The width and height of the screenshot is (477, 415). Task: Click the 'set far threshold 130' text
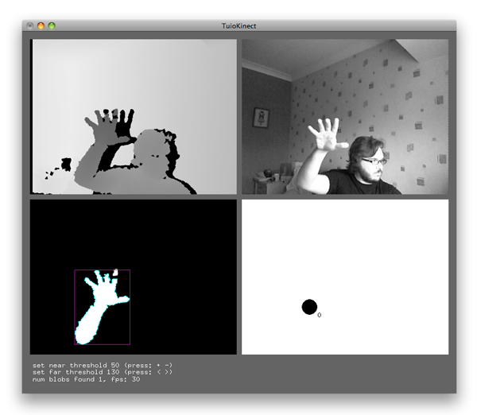coord(76,372)
